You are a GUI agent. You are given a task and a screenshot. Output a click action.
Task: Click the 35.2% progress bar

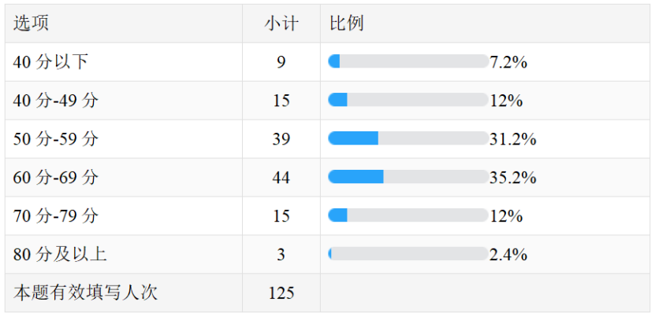pyautogui.click(x=408, y=177)
